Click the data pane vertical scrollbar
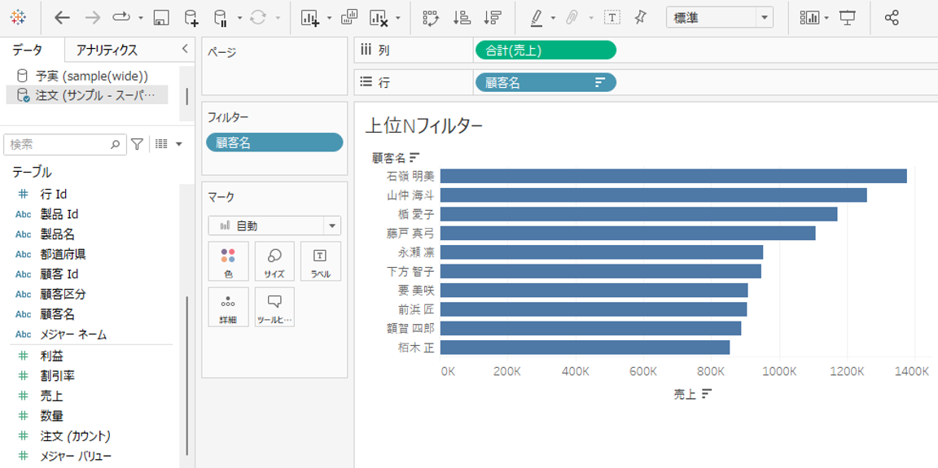Image resolution: width=938 pixels, height=468 pixels. pos(186,375)
